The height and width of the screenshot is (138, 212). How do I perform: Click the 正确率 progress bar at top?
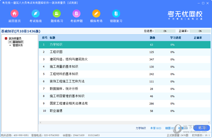[200, 31]
